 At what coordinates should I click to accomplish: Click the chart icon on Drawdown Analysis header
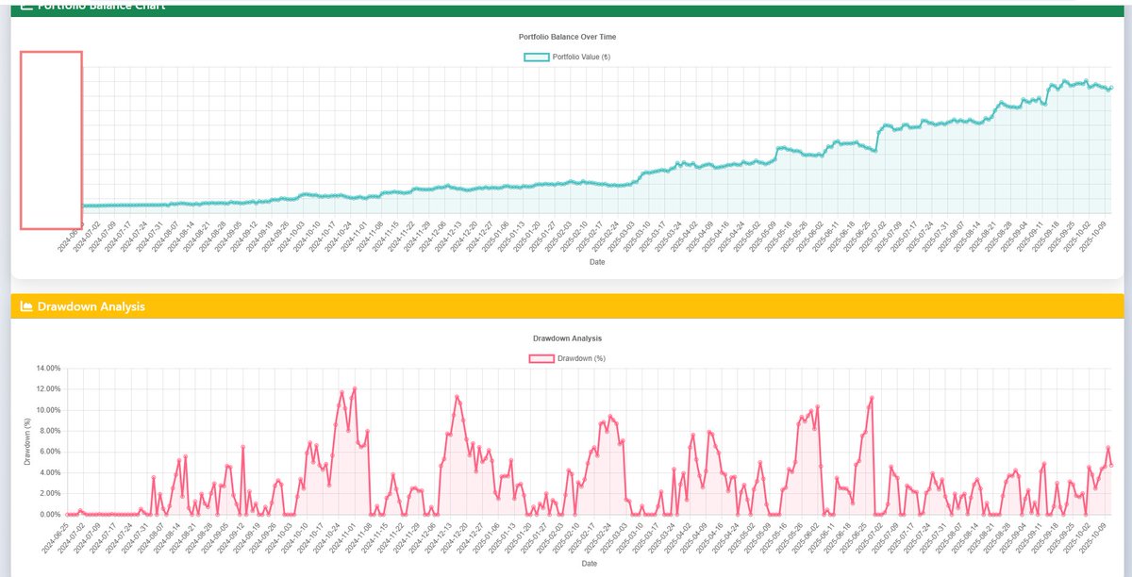[x=25, y=305]
